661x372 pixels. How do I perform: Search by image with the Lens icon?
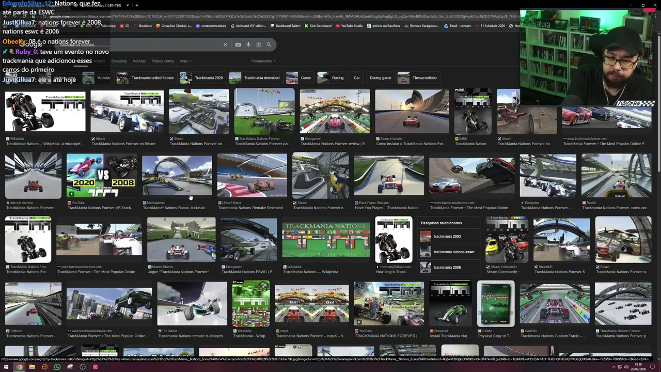click(259, 45)
